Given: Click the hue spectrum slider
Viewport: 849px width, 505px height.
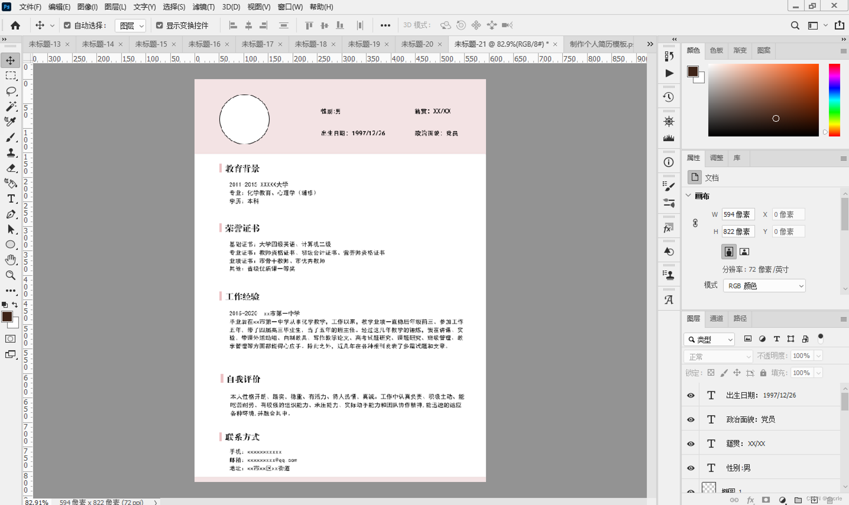Looking at the screenshot, I should (834, 100).
